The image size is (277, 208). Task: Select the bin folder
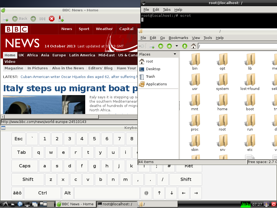pos(195,61)
